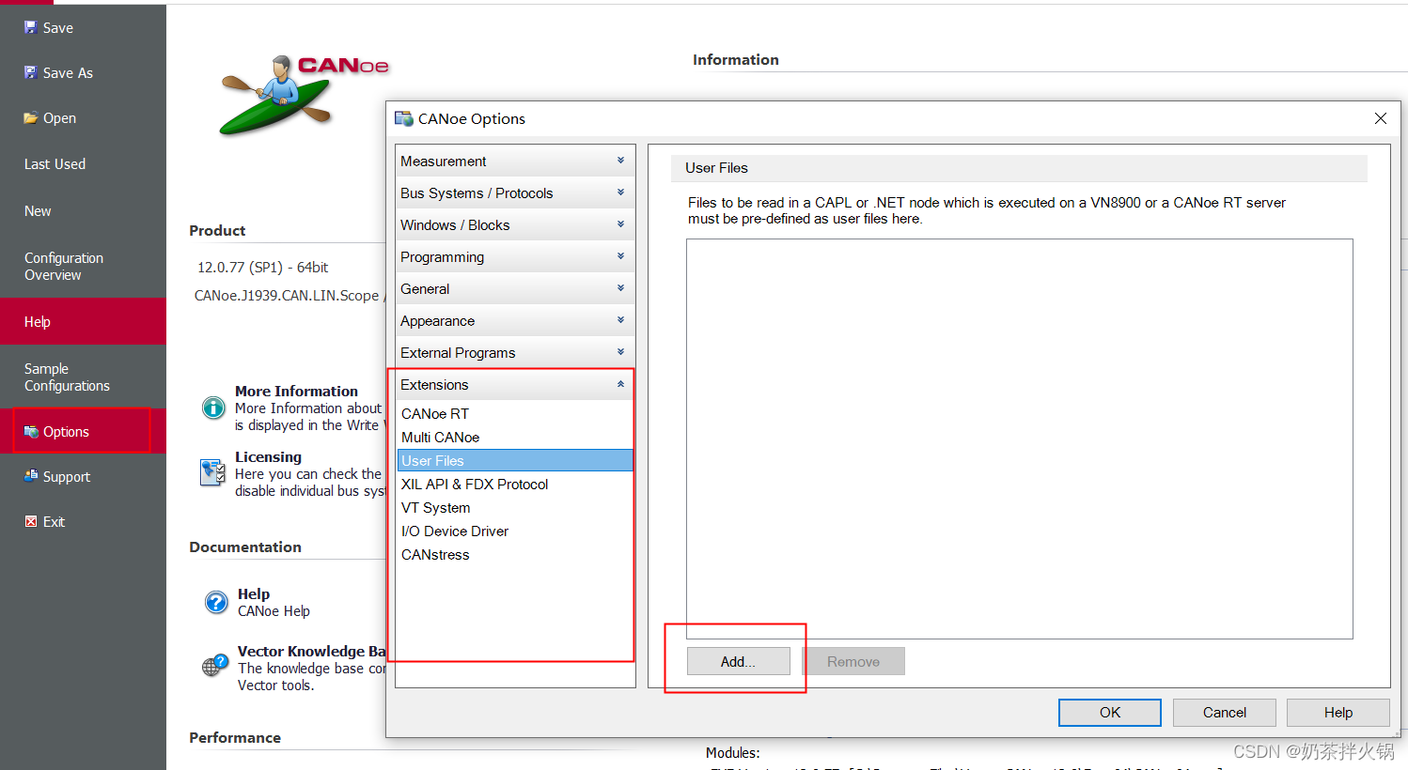The width and height of the screenshot is (1408, 770).
Task: Click the dialog Help button
Action: coord(1338,712)
